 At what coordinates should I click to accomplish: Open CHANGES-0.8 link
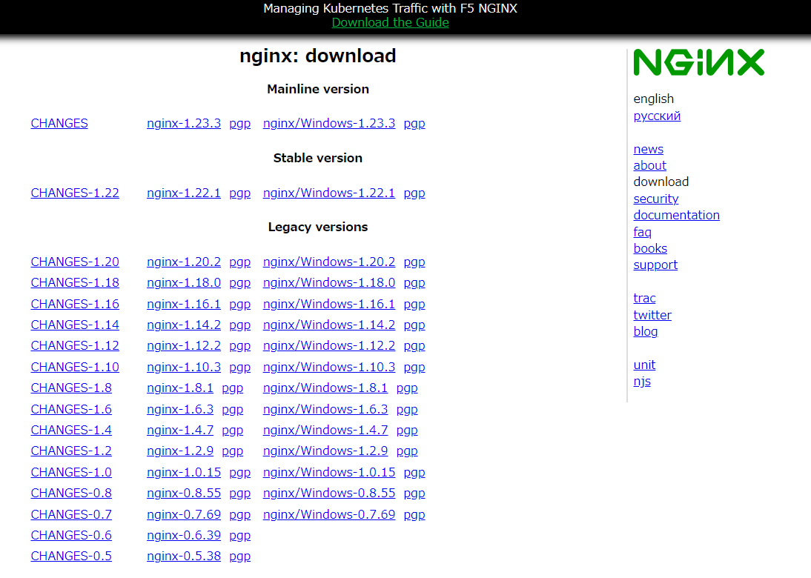click(x=71, y=494)
